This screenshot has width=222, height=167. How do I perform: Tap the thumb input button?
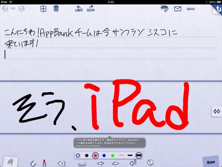click(11, 162)
